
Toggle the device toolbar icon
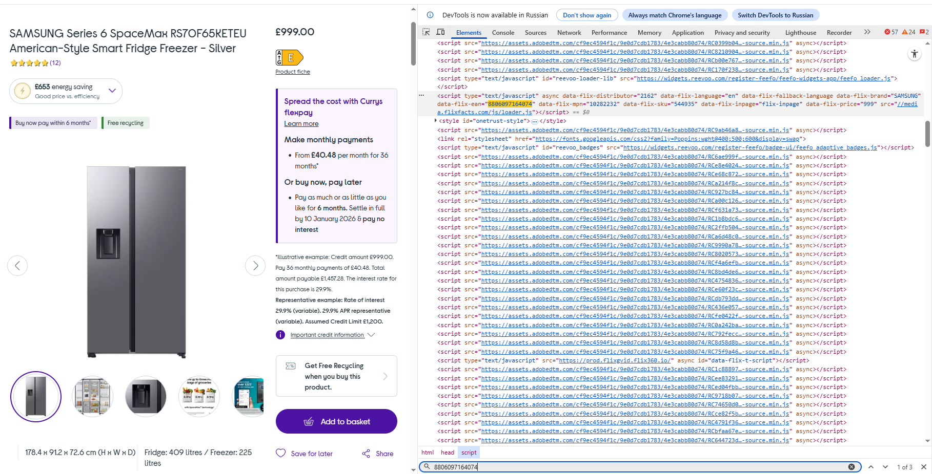(x=440, y=32)
